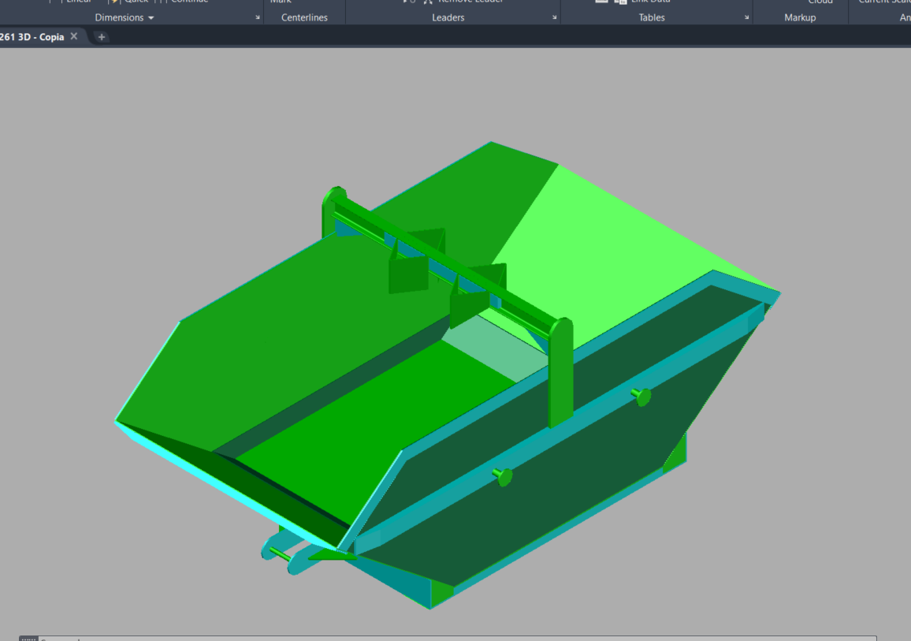This screenshot has height=641, width=911.
Task: Click the Centerlines panel title
Action: pyautogui.click(x=304, y=17)
